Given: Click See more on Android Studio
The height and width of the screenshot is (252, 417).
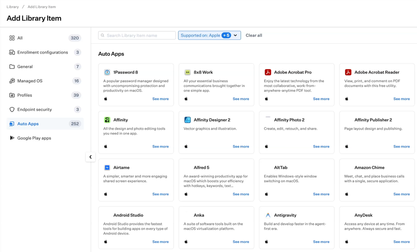Looking at the screenshot, I should pos(160,242).
